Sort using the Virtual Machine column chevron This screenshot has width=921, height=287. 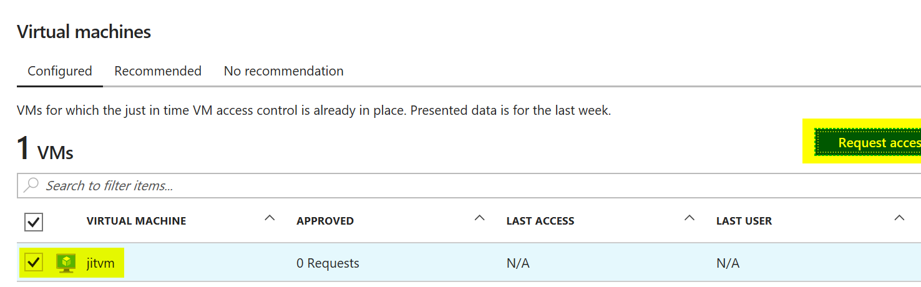270,218
